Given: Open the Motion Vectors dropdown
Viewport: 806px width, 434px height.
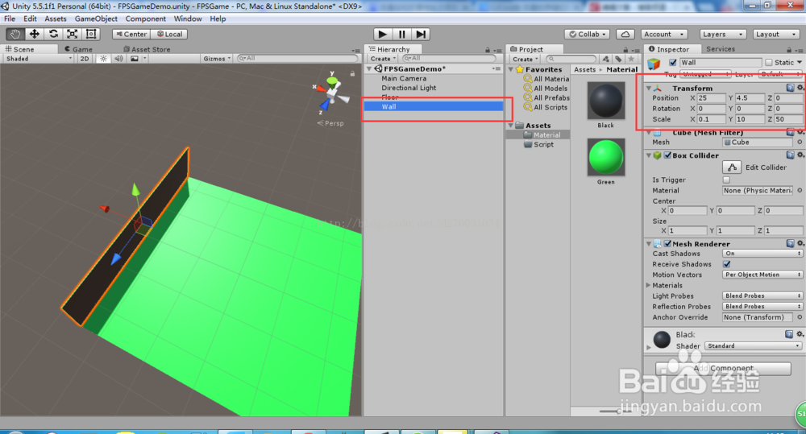Looking at the screenshot, I should point(762,275).
